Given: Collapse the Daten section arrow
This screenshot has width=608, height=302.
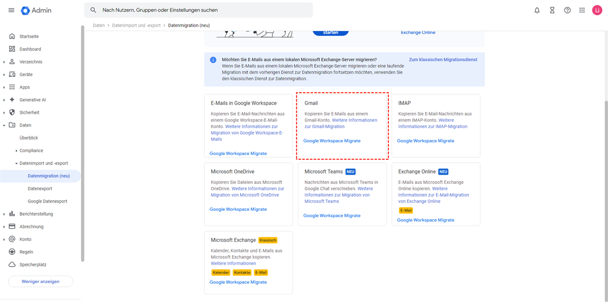Looking at the screenshot, I should 4,125.
